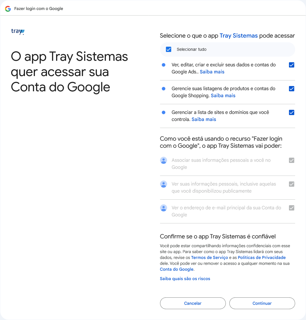
Task: Click the Confirme se o app Tray Sistemas heading
Action: 218,236
